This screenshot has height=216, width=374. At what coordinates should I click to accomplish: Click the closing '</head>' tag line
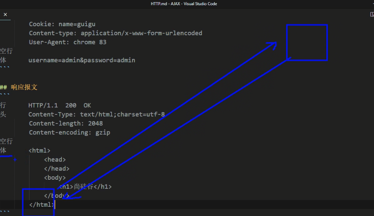[57, 169]
